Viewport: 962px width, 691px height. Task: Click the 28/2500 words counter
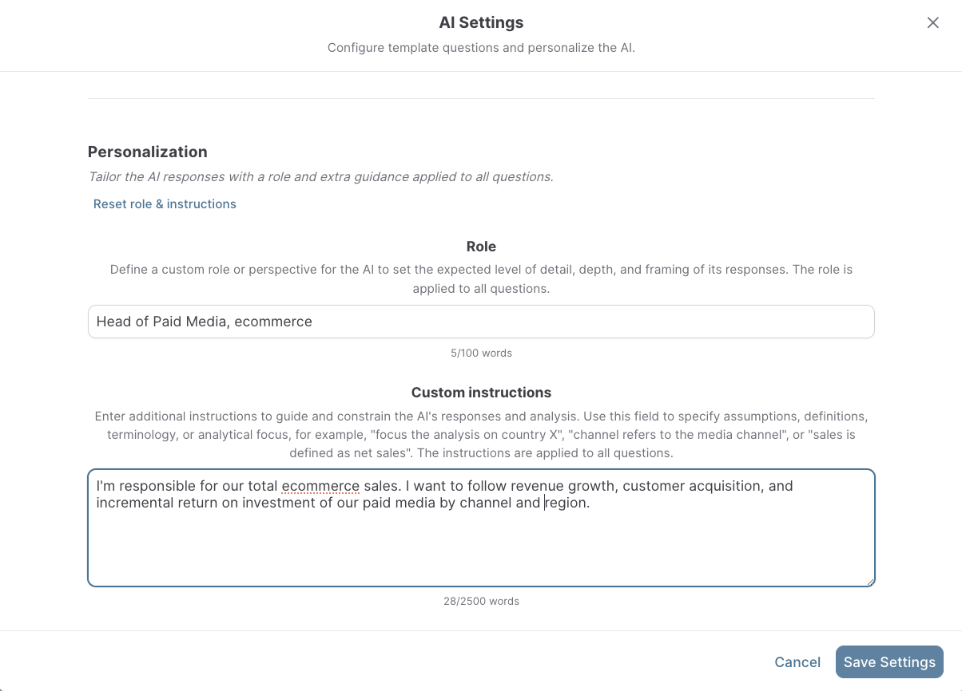click(481, 601)
